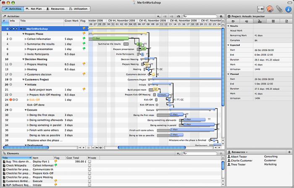Screen dimensions: 294x188
Task: Click the green flag on Collect Information row
Action: tap(84, 39)
